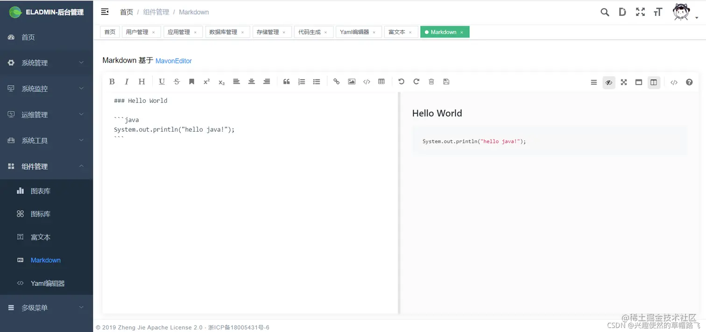706x332 pixels.
Task: Toggle fullscreen editing in the editor
Action: [x=624, y=83]
